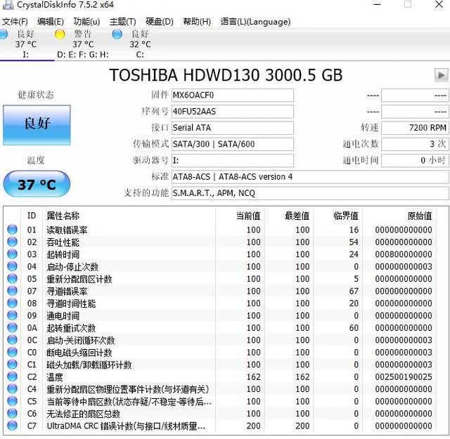Select the 读取错误率 attribute name

[67, 230]
